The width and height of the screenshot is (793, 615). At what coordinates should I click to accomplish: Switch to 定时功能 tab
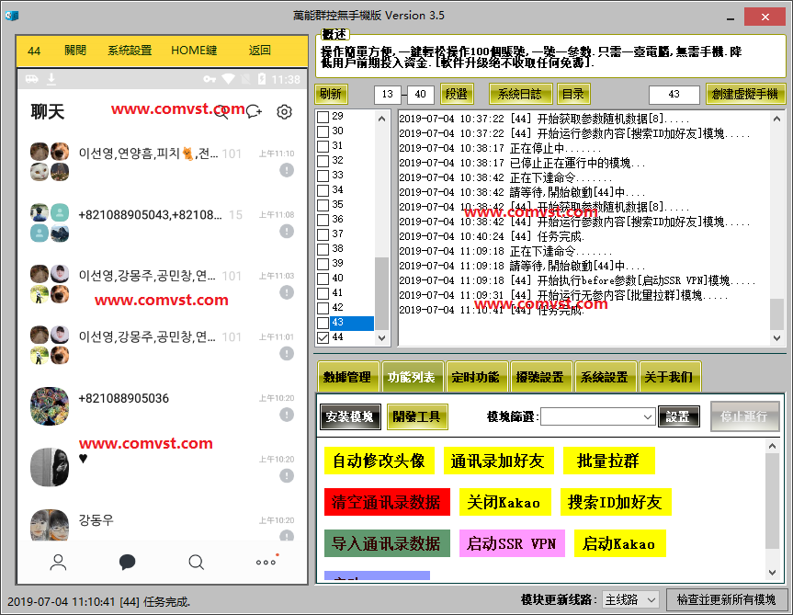tap(476, 377)
